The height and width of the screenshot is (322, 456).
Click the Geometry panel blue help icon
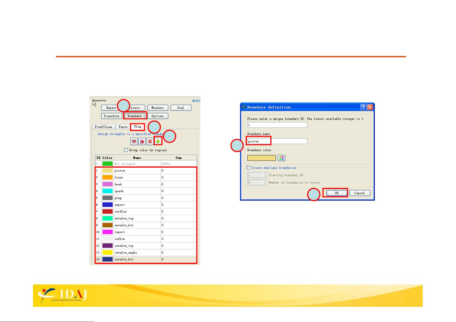click(x=194, y=101)
